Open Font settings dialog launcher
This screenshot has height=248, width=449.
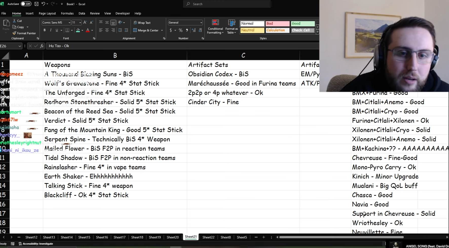94,38
